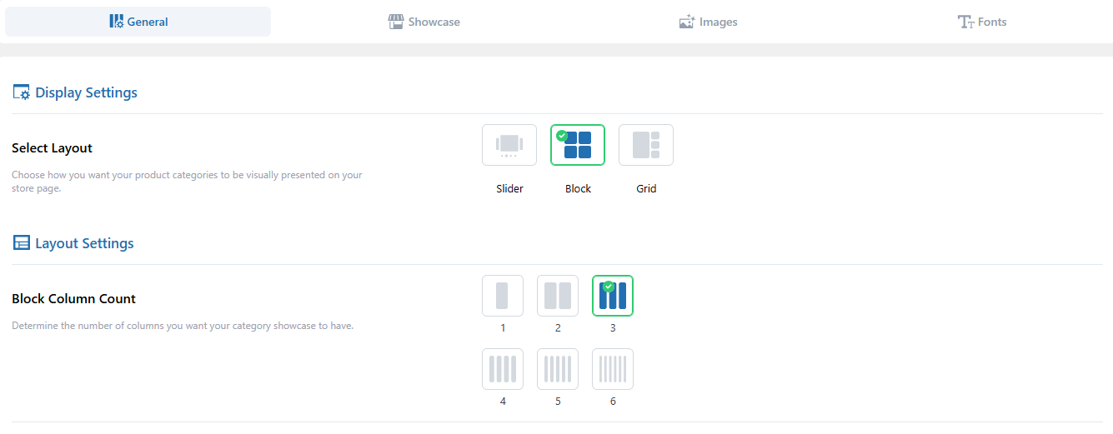Click the 'Block' caption under layout options
This screenshot has height=434, width=1113.
[578, 189]
